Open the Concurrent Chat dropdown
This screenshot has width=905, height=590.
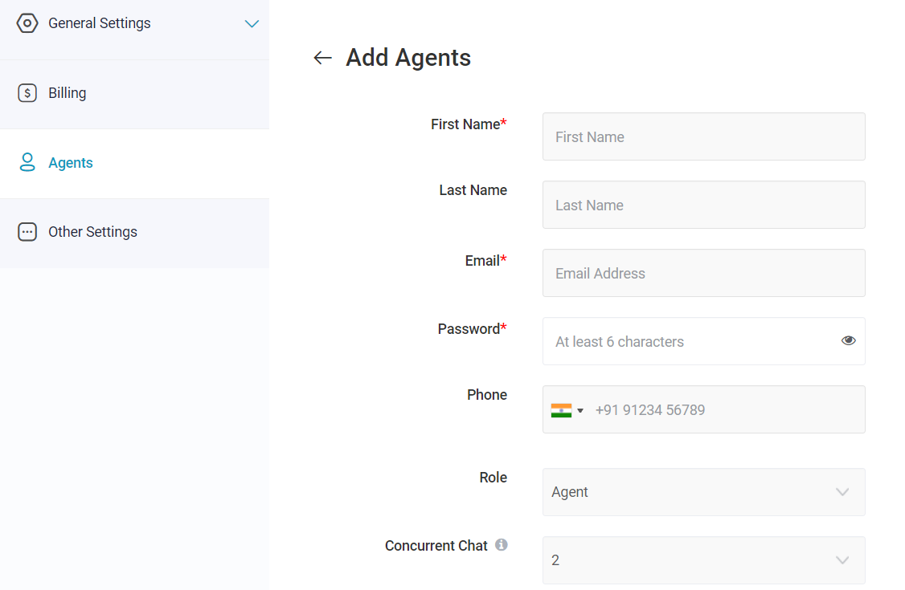pyautogui.click(x=703, y=560)
